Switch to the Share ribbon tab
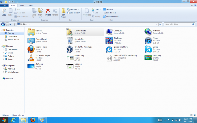 (22, 5)
